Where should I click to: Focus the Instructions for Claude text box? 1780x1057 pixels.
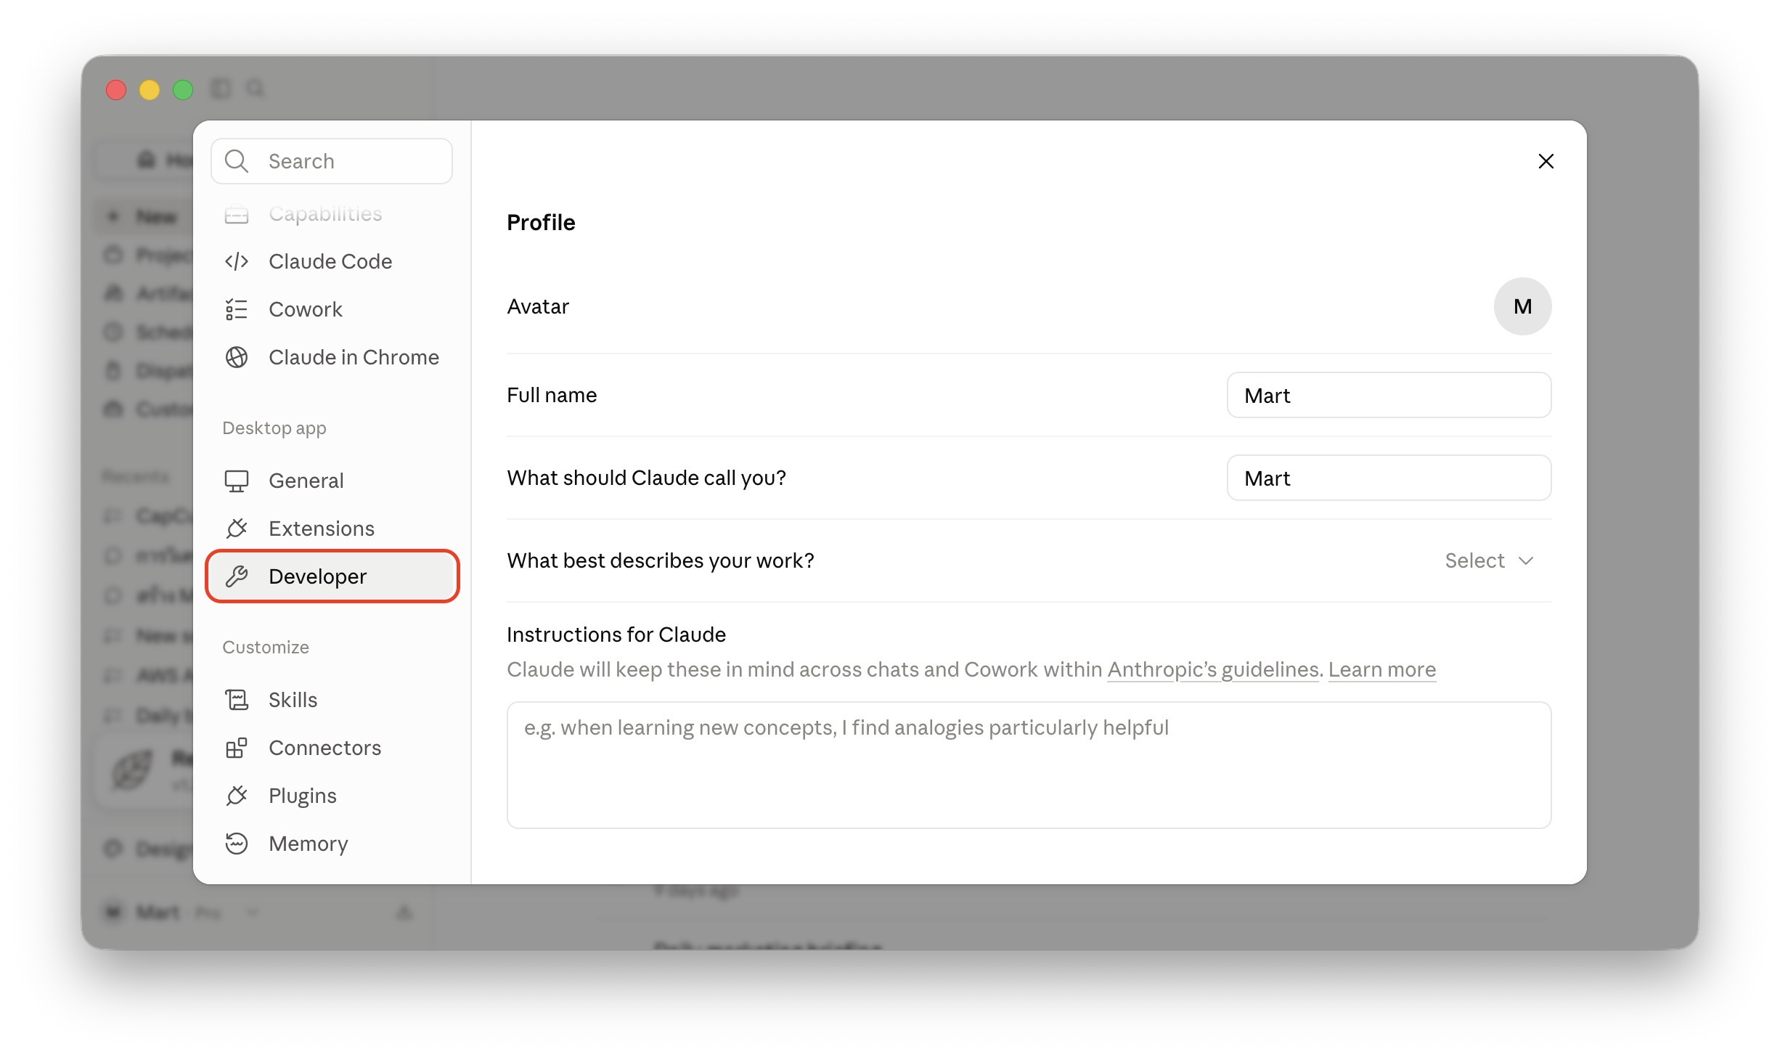[1029, 764]
